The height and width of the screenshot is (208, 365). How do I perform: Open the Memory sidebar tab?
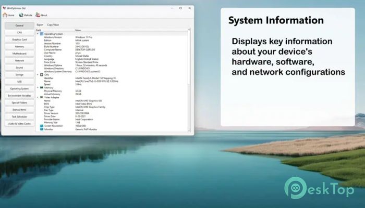click(x=20, y=47)
